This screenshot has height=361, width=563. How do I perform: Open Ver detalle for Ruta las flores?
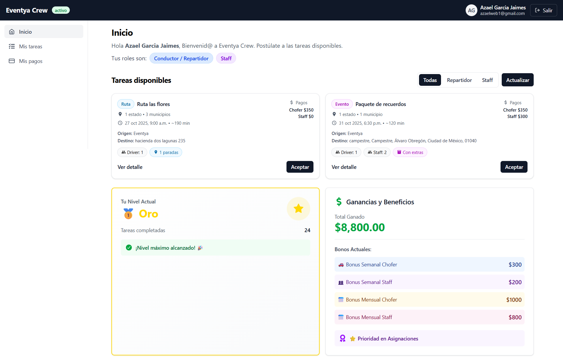point(130,167)
